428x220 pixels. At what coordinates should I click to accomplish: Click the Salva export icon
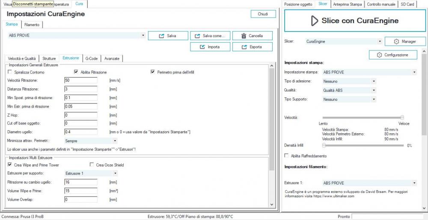(x=161, y=36)
